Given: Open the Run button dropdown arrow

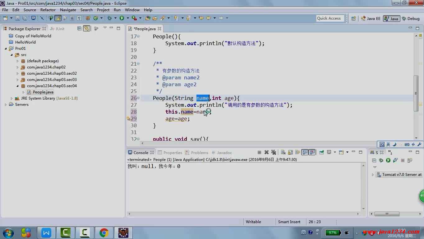Looking at the screenshot, I should click(x=128, y=18).
